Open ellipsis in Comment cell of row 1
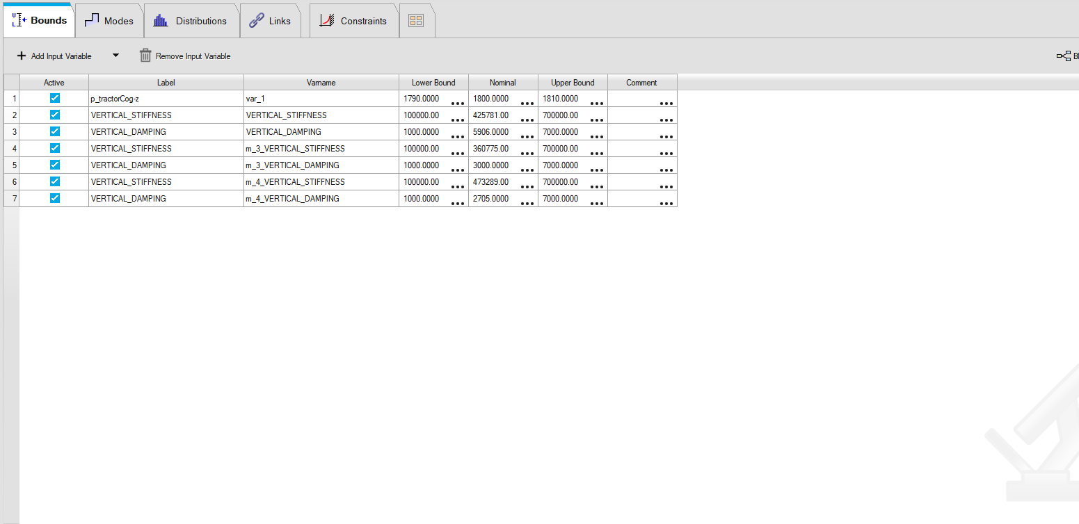Image resolution: width=1079 pixels, height=524 pixels. [666, 102]
